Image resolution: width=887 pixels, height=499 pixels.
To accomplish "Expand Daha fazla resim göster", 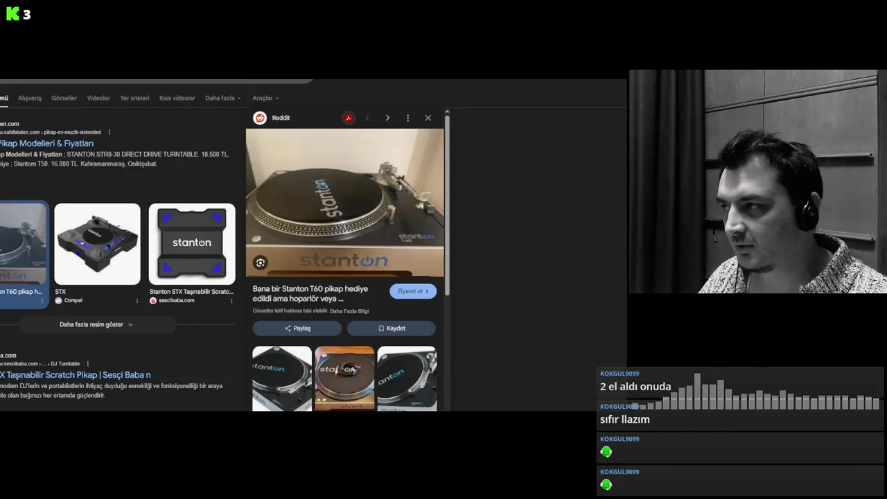I will 96,324.
